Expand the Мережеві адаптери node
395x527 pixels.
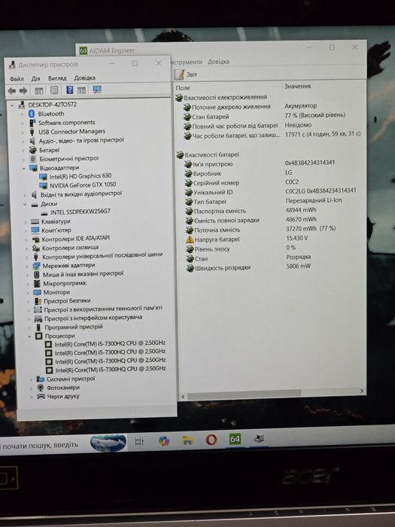coord(27,266)
